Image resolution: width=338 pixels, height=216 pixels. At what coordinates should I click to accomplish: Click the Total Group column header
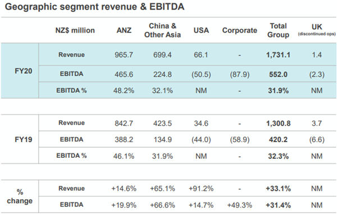[x=278, y=30]
